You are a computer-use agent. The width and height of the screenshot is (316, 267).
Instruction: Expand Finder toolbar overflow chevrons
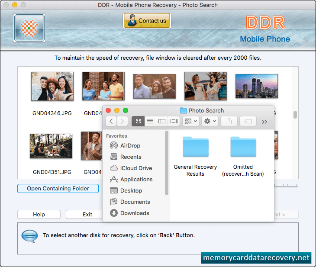[264, 122]
